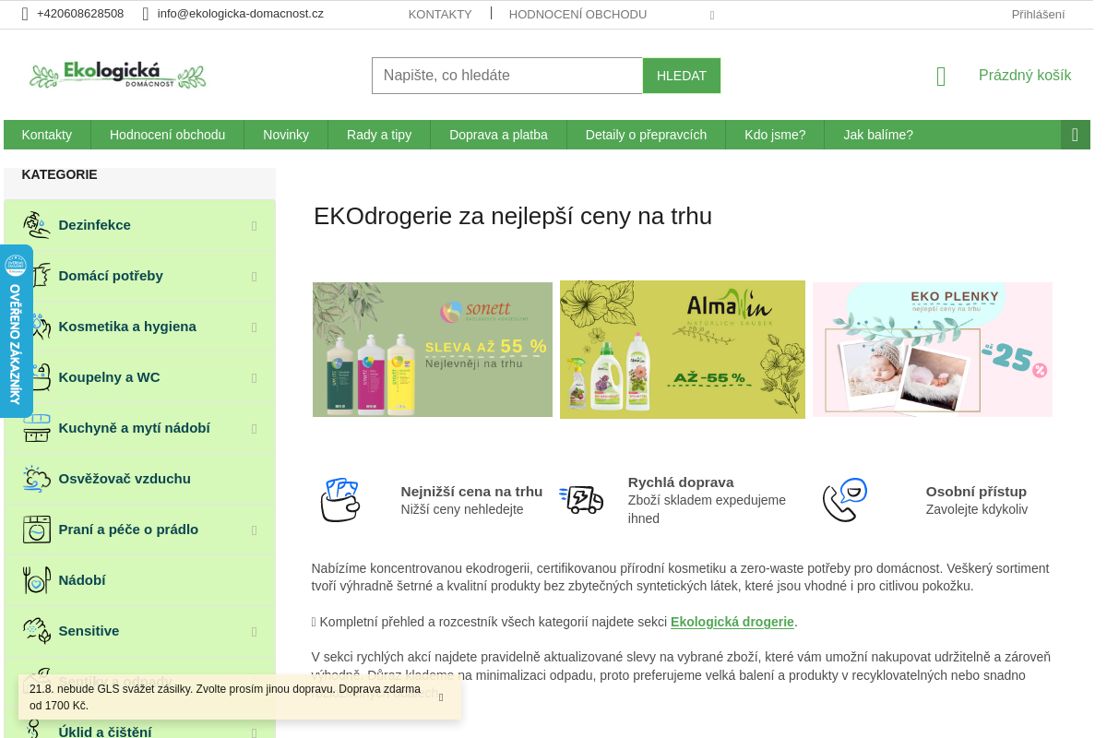Open Detaily o přepravcích menu item

[646, 135]
